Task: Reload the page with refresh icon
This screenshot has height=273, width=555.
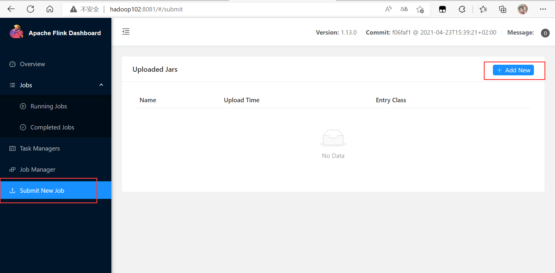Action: [30, 9]
